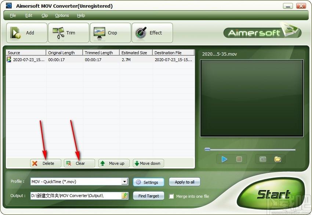The image size is (312, 215).
Task: Click the Destination File column header
Action: click(x=173, y=53)
